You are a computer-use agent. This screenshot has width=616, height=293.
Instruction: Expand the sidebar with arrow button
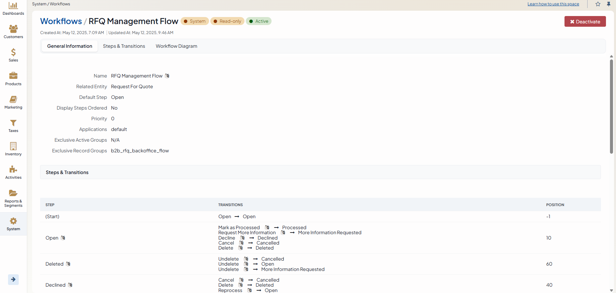[x=13, y=279]
